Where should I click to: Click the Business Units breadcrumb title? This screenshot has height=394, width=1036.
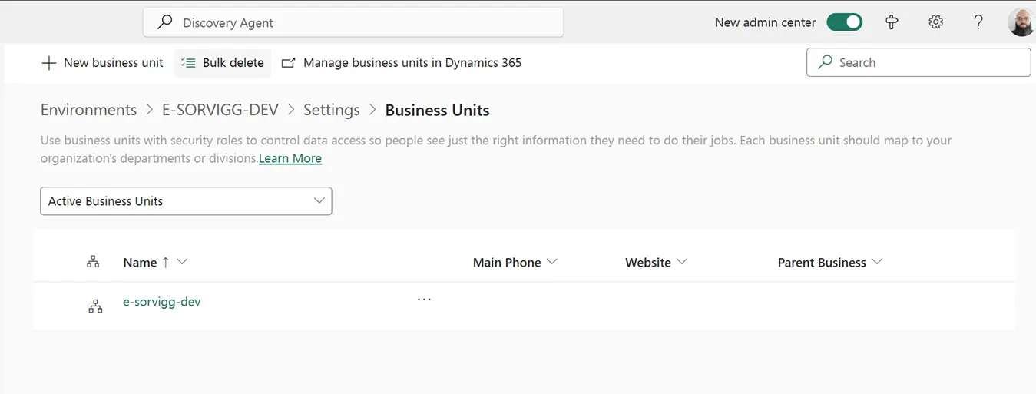pyautogui.click(x=437, y=110)
